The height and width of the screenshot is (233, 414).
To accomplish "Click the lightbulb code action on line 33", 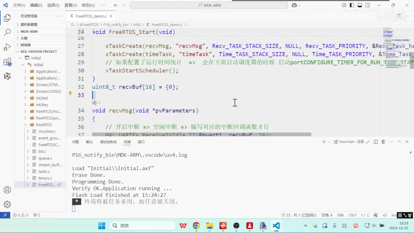I will point(70,94).
